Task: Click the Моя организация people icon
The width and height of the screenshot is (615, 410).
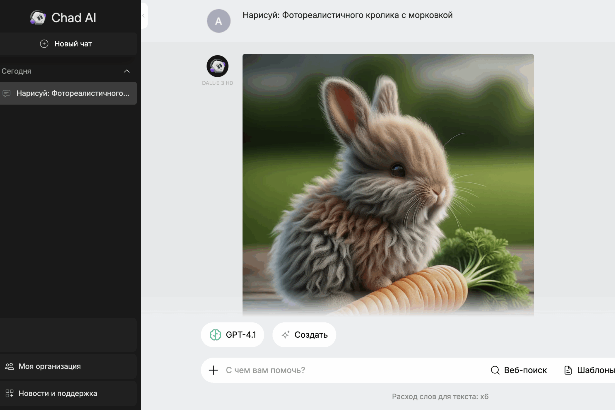Action: coord(9,366)
